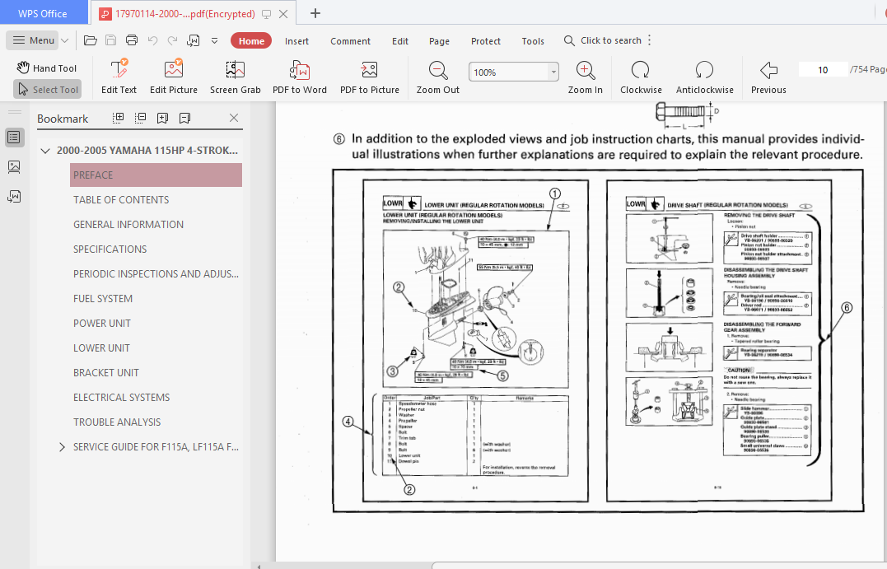
Task: Open the Menu button
Action: tap(33, 40)
